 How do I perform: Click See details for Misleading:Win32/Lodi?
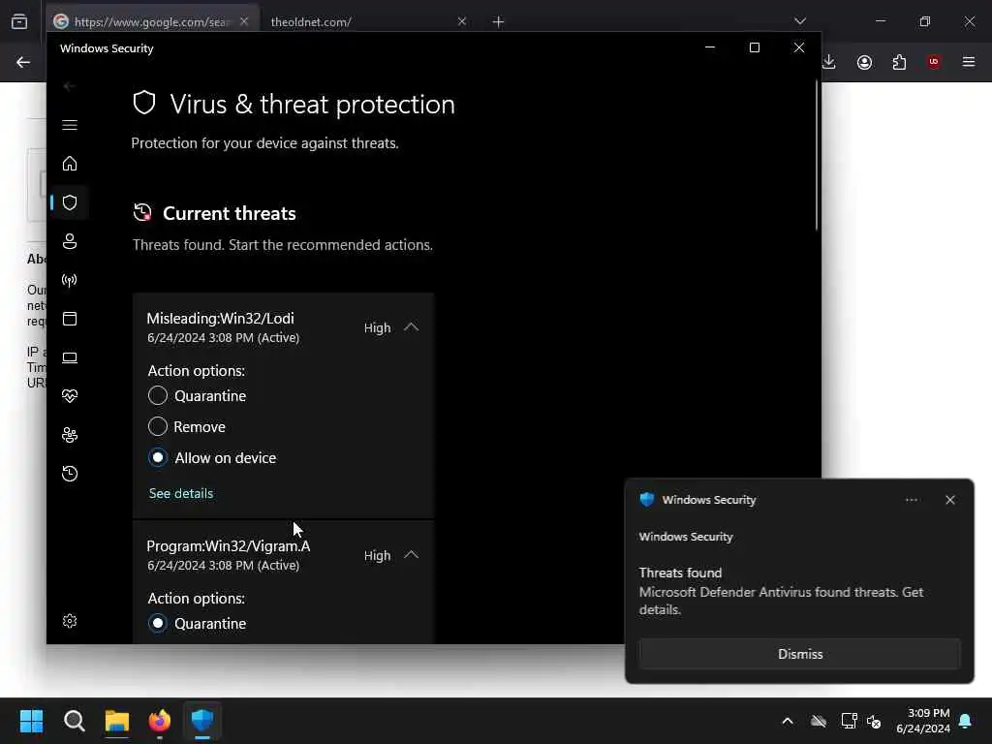tap(181, 493)
